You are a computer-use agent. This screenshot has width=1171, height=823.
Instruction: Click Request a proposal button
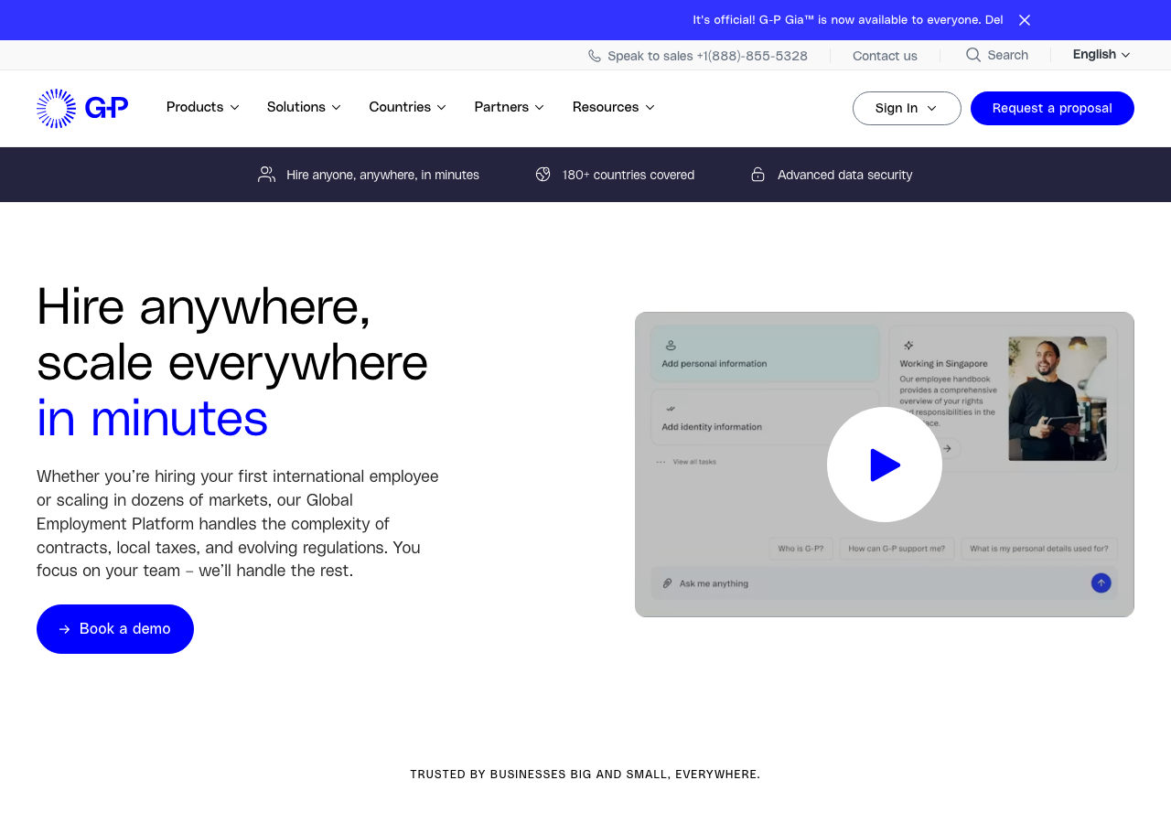coord(1052,108)
